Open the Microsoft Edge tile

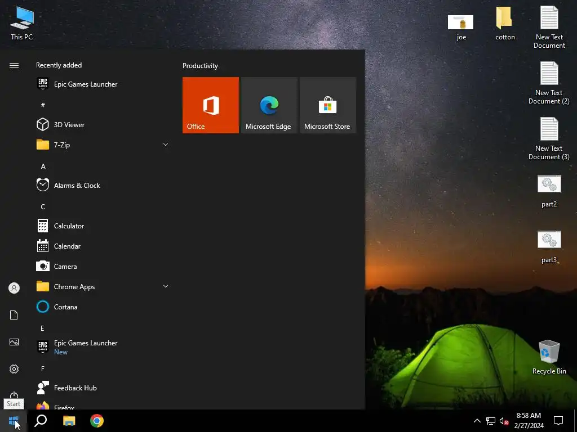[269, 105]
